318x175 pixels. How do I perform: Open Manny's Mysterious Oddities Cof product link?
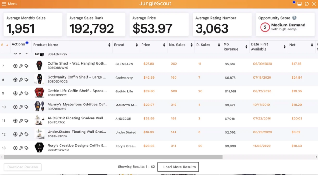coord(78,104)
